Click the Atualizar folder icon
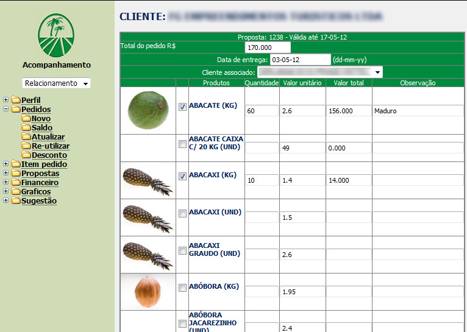467x332 pixels. 26,136
